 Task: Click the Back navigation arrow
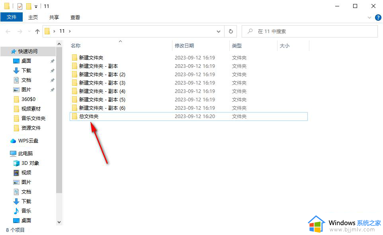tap(8, 32)
